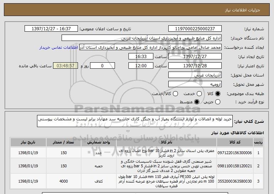Click the quantity 150 in row 2
Image resolution: width=274 pixels, height=194 pixels.
[64, 166]
